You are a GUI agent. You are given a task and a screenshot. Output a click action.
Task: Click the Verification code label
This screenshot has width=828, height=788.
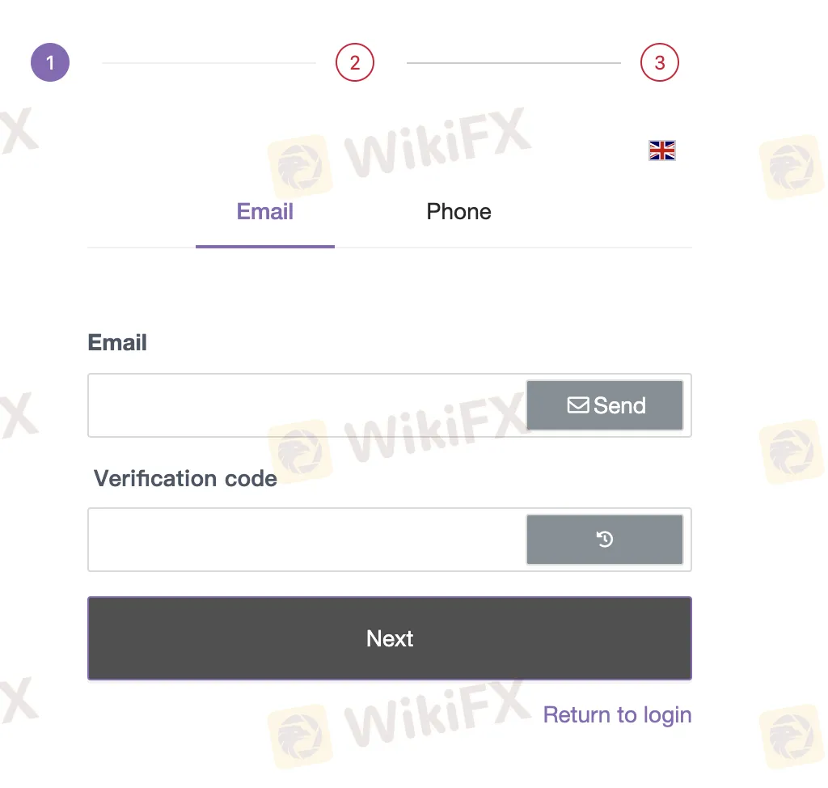click(x=185, y=478)
